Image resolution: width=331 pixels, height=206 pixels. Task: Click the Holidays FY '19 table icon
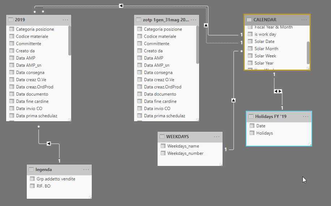tap(251, 117)
